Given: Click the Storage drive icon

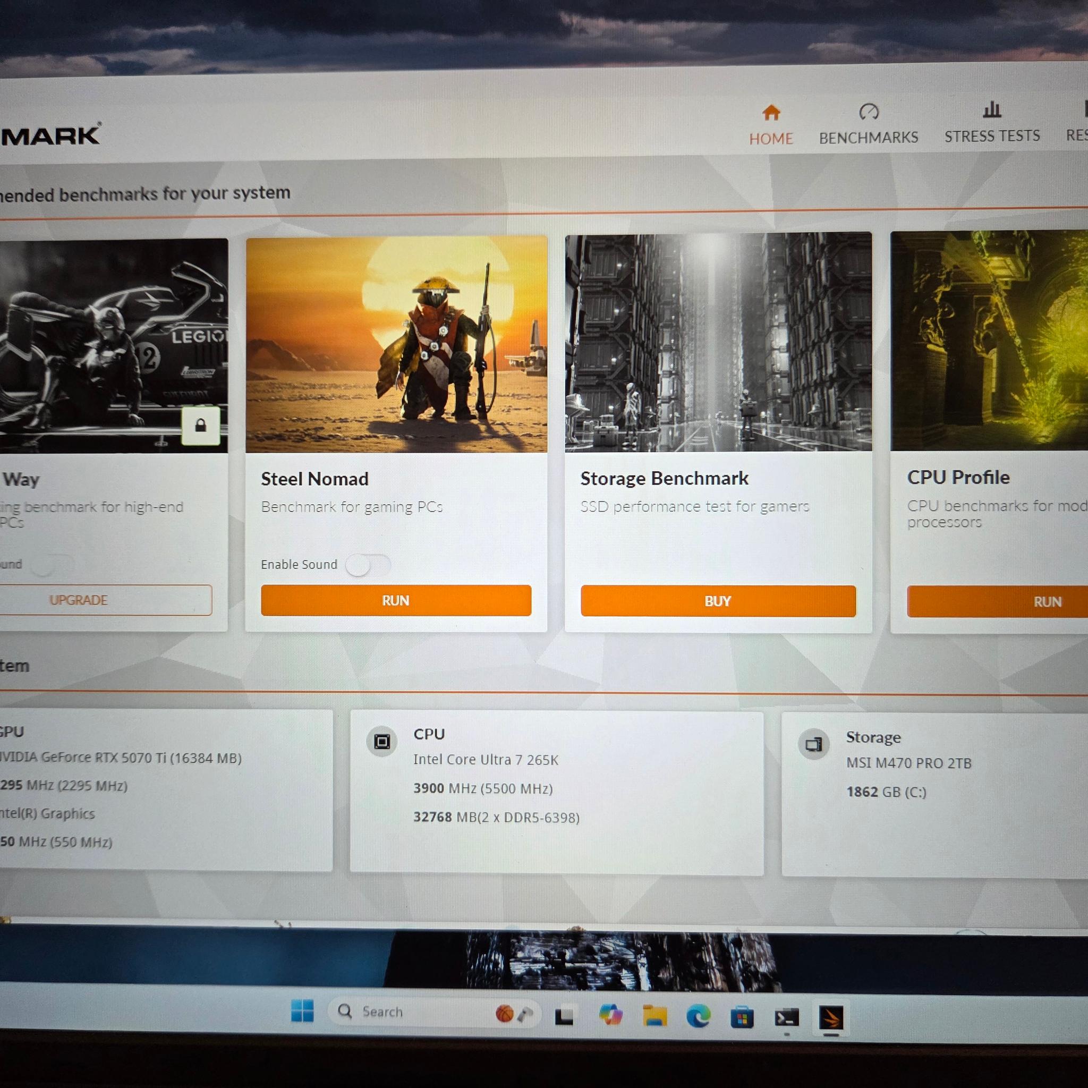Looking at the screenshot, I should coord(813,744).
